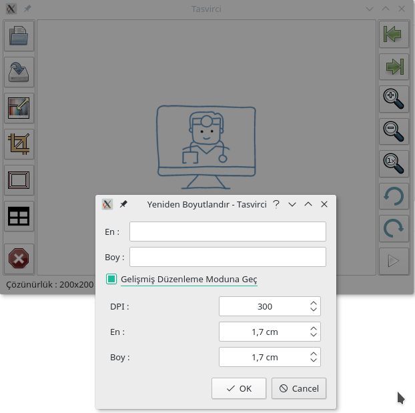Screen dimensions: 415x413
Task: Click the dialog help question mark
Action: 276,204
